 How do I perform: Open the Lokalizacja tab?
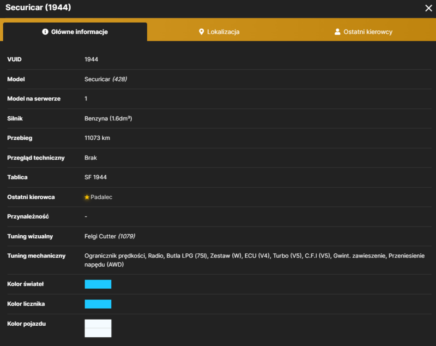pos(219,32)
